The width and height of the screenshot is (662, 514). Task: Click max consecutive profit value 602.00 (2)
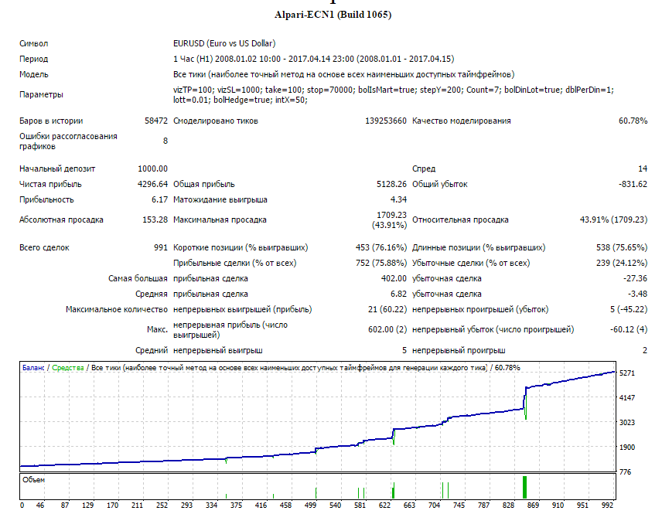[x=387, y=329]
